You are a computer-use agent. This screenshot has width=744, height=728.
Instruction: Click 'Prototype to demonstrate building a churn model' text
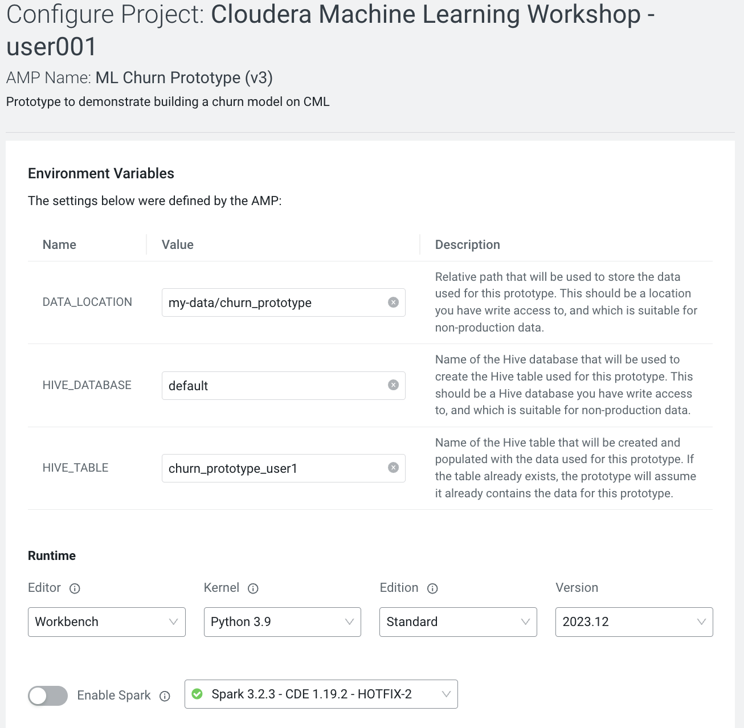(x=168, y=101)
